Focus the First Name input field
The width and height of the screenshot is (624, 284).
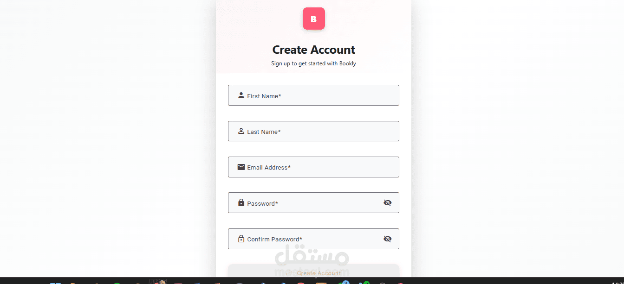click(x=313, y=95)
